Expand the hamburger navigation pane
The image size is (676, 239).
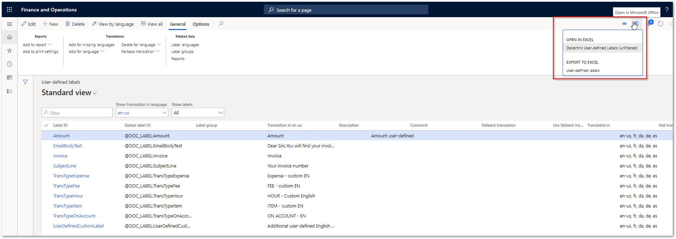10,24
